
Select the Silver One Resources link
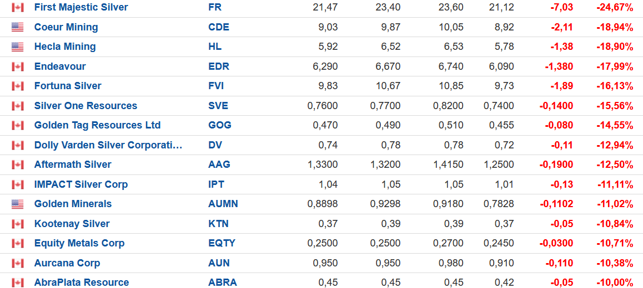86,106
